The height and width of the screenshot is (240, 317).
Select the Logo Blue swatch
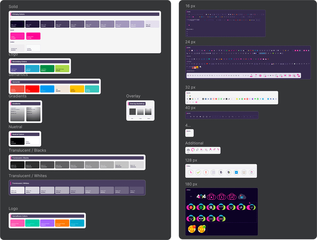(32, 68)
